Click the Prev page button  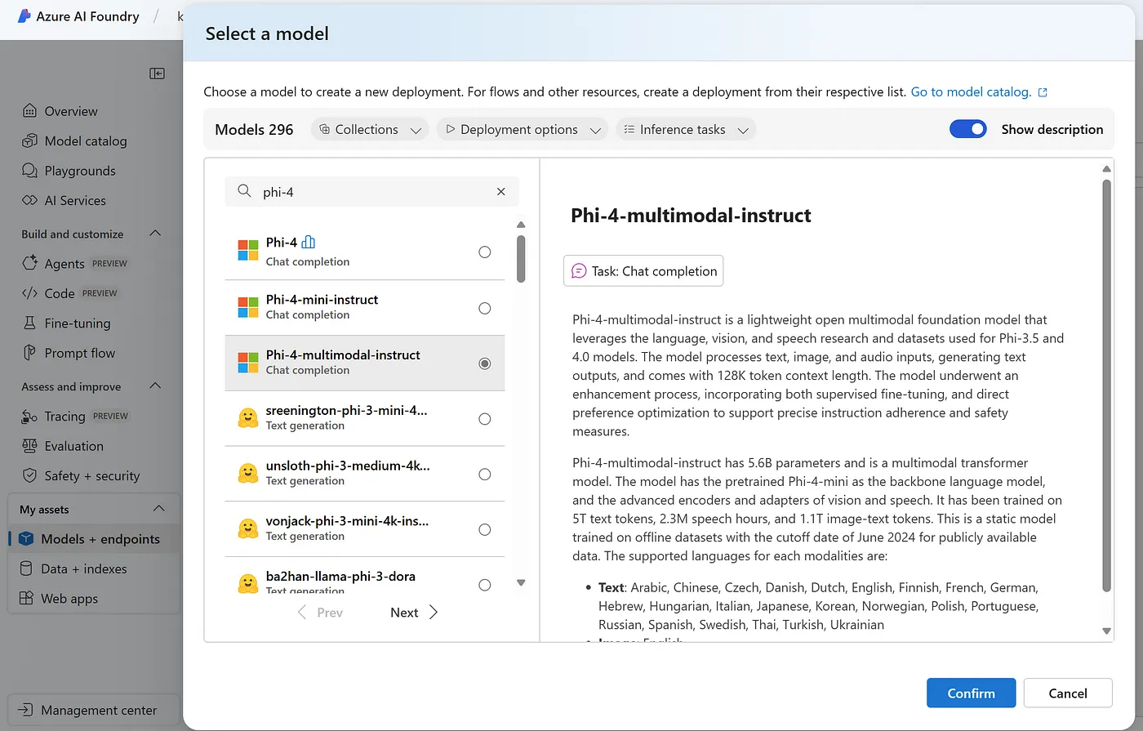tap(320, 613)
